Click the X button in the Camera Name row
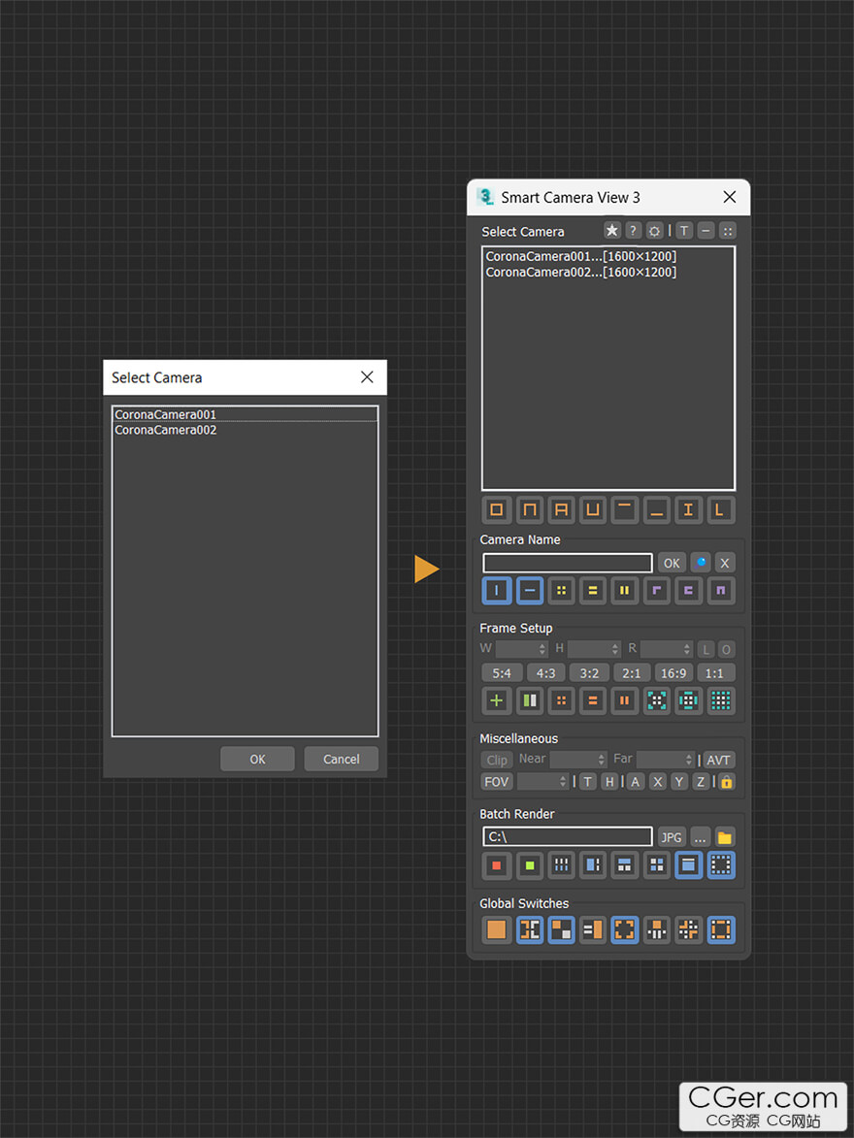Screen dimensions: 854x1138 [x=724, y=563]
